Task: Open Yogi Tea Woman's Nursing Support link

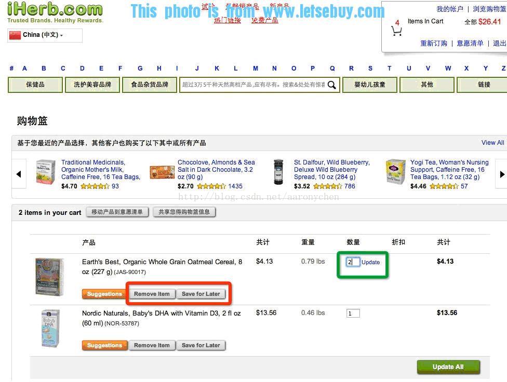Action: coord(449,170)
